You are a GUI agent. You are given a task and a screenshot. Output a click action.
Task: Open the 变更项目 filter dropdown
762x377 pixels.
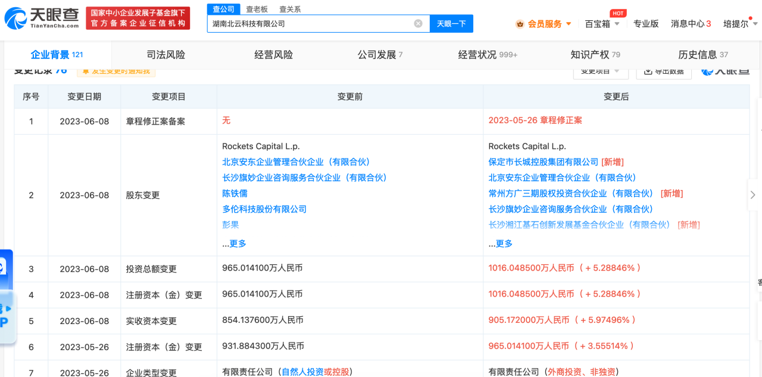pos(601,71)
